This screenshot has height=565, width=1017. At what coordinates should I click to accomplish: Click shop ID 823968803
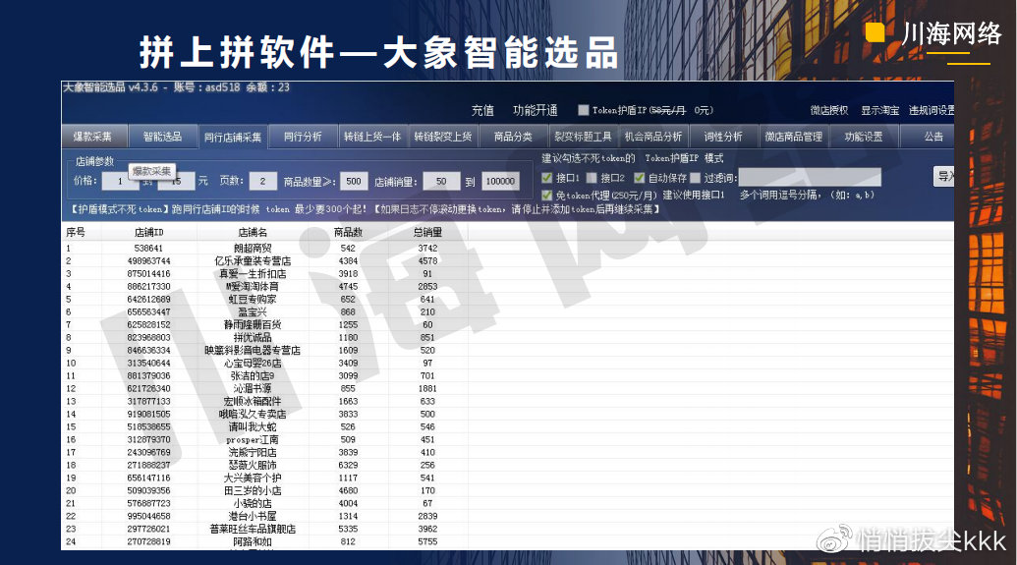pos(148,337)
